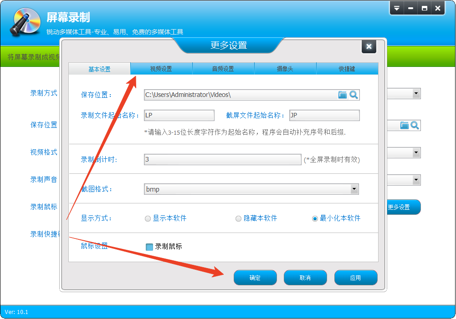Toggle the 录制鼠标 checkbox
This screenshot has width=456, height=319.
coord(149,247)
